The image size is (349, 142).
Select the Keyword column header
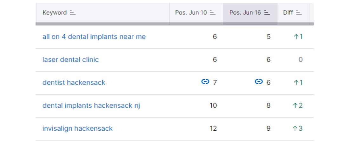click(102, 13)
